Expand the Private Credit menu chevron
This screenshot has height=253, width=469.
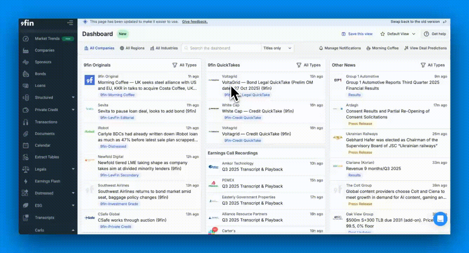pyautogui.click(x=73, y=110)
